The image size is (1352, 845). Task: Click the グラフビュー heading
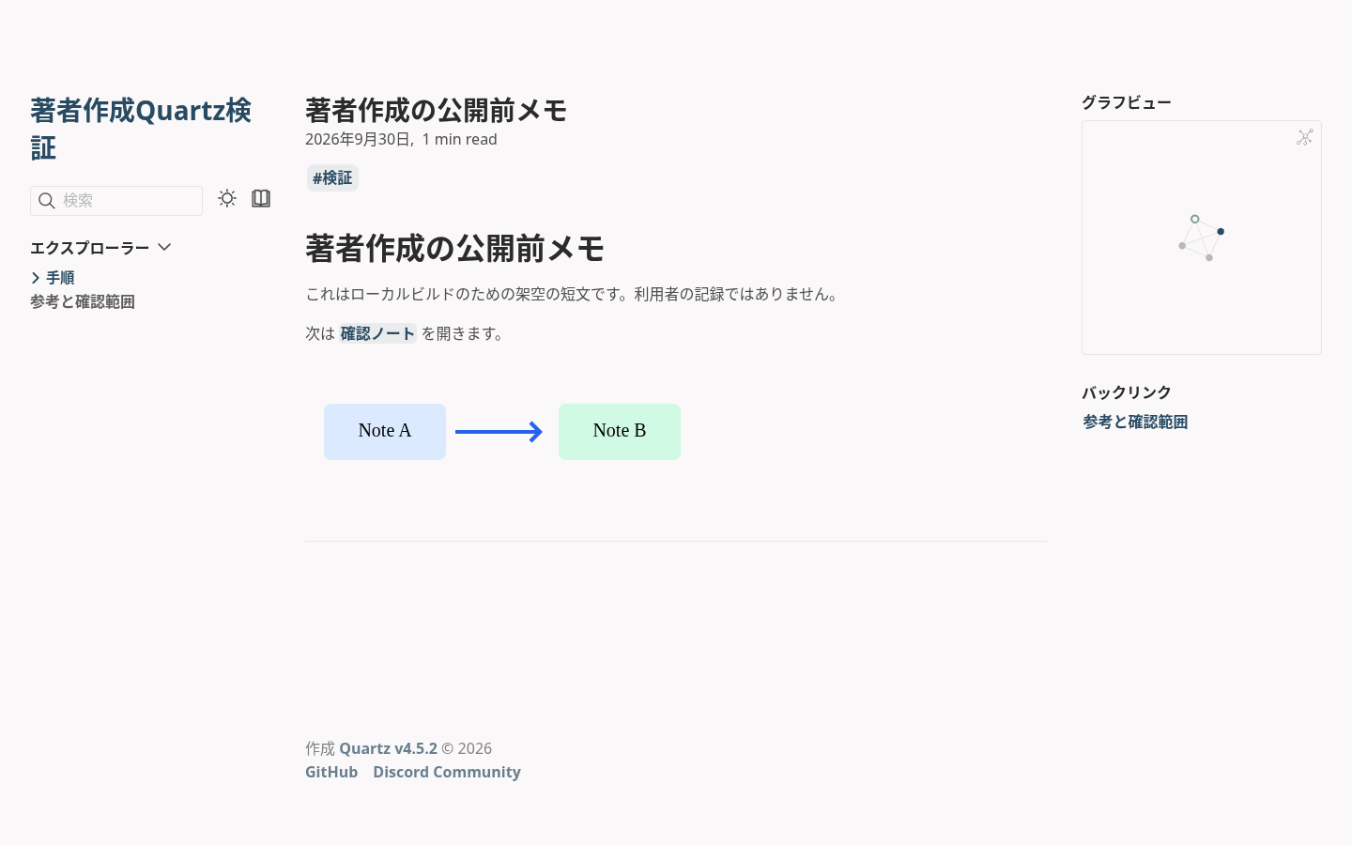tap(1127, 102)
